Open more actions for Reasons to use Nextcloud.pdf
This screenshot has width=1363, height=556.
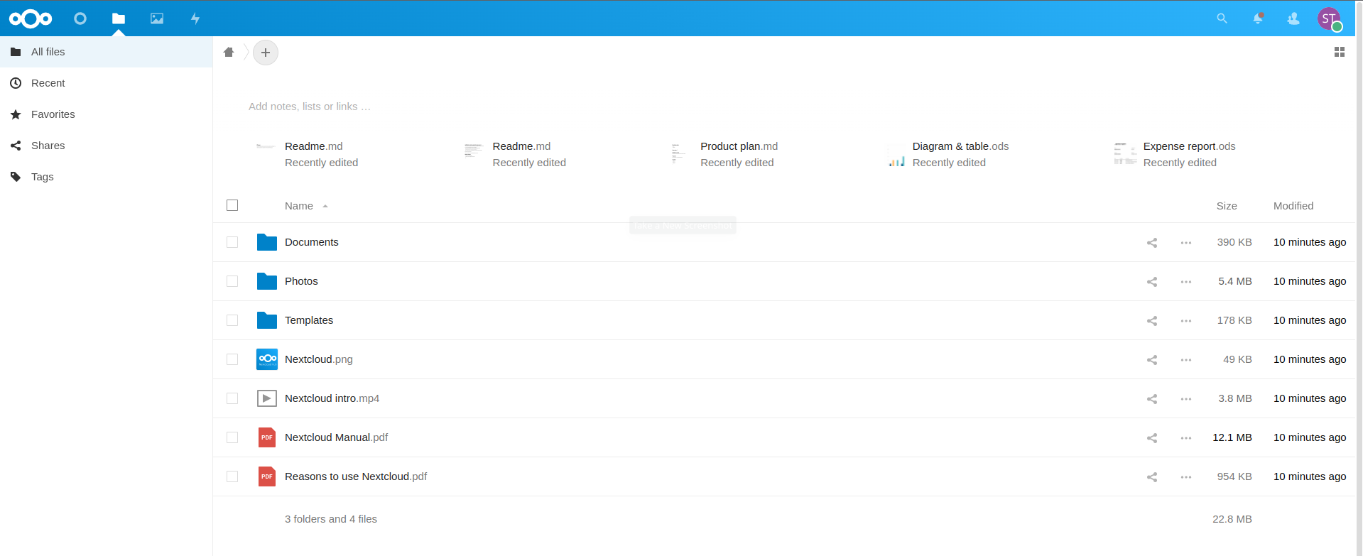[1186, 477]
